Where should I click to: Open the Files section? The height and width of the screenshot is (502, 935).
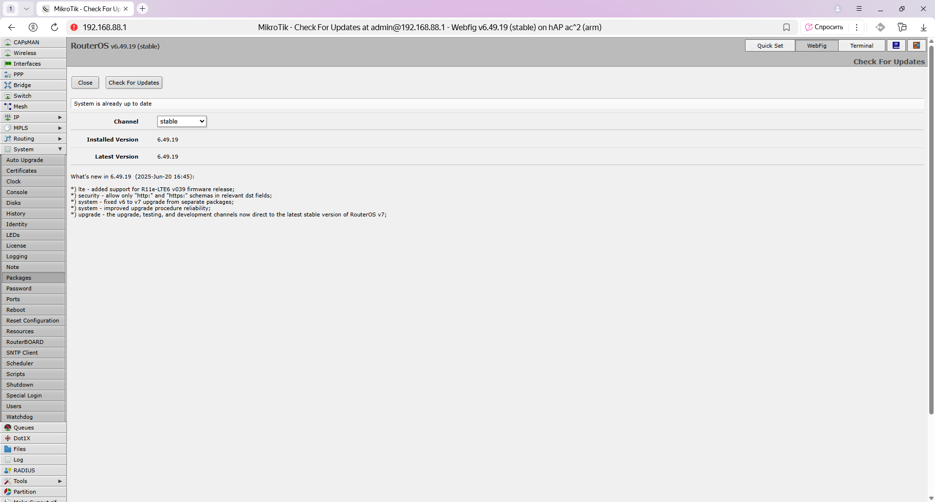point(33,449)
